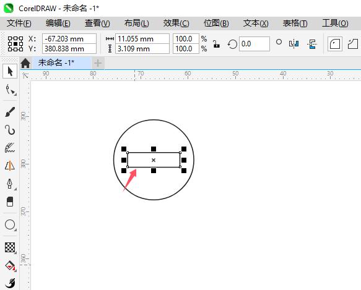
Task: Select the Eraser tool
Action: tap(10, 202)
